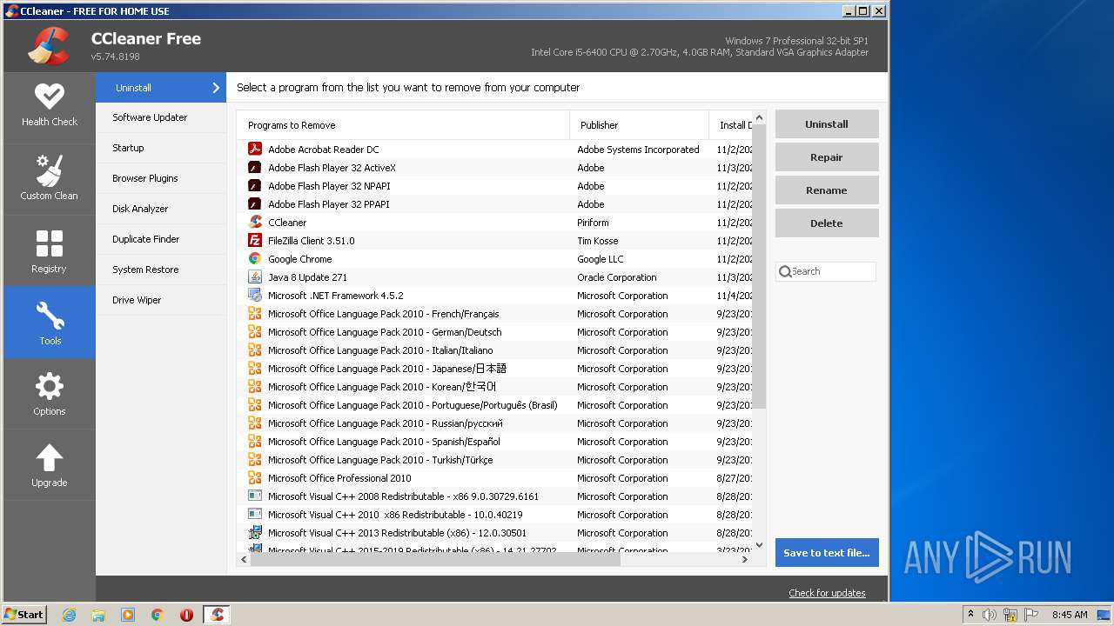This screenshot has width=1114, height=626.
Task: Click the Google Chrome icon in program list
Action: [x=255, y=258]
